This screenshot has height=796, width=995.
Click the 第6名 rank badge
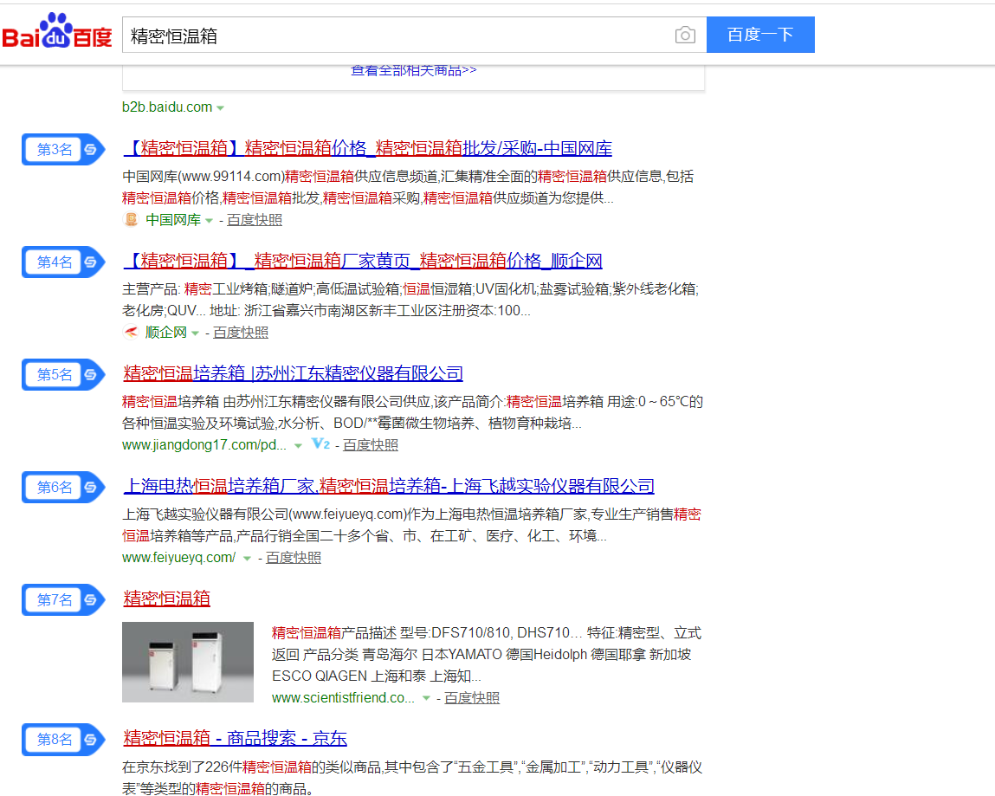point(63,487)
